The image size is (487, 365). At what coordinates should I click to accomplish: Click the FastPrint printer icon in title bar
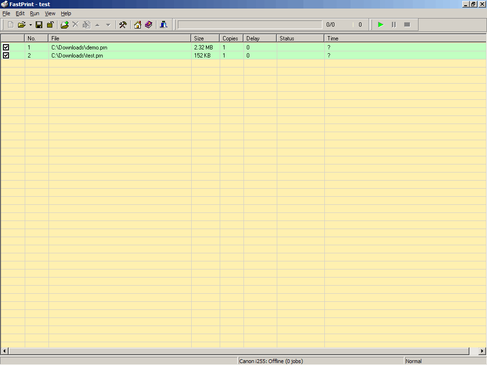[x=4, y=4]
